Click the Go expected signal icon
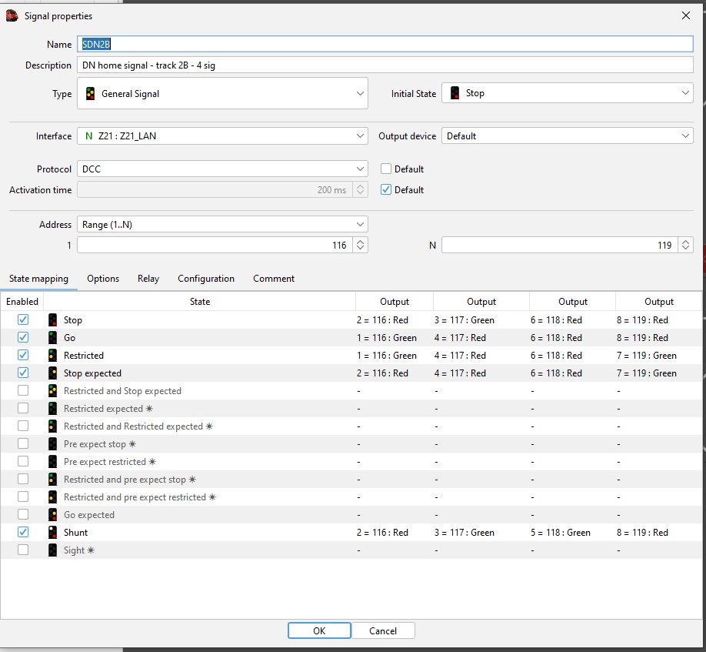The width and height of the screenshot is (706, 652). coord(52,515)
